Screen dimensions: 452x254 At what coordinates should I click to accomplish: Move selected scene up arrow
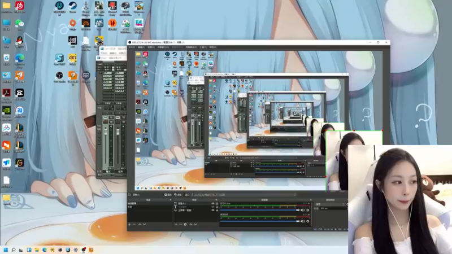140,224
